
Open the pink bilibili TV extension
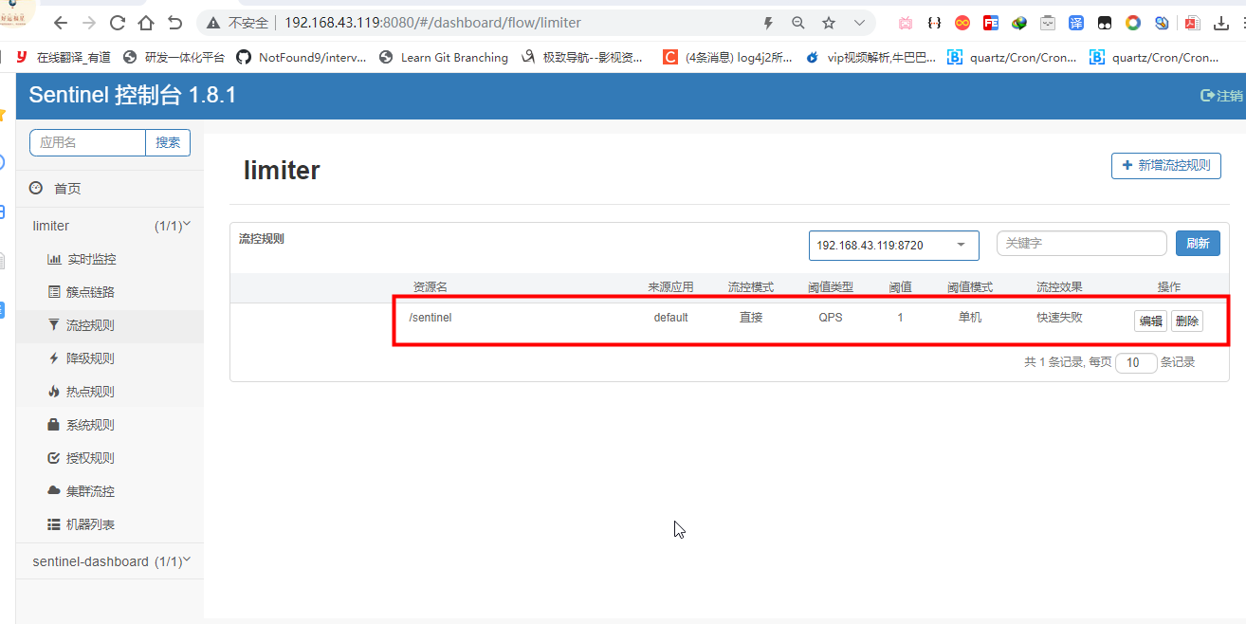pos(906,23)
